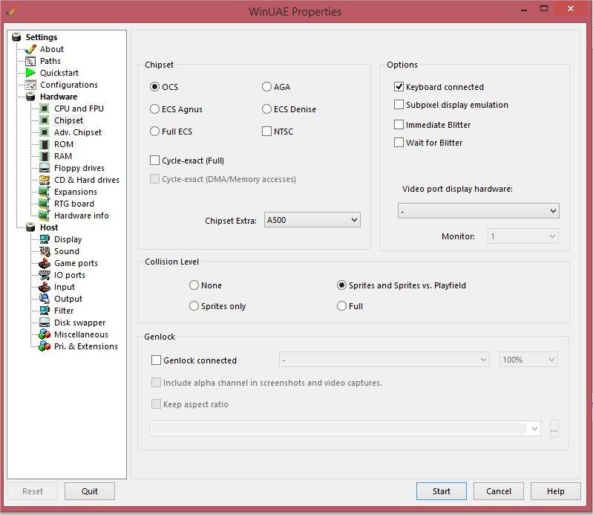Enable Immediate Blitter option

pos(399,125)
